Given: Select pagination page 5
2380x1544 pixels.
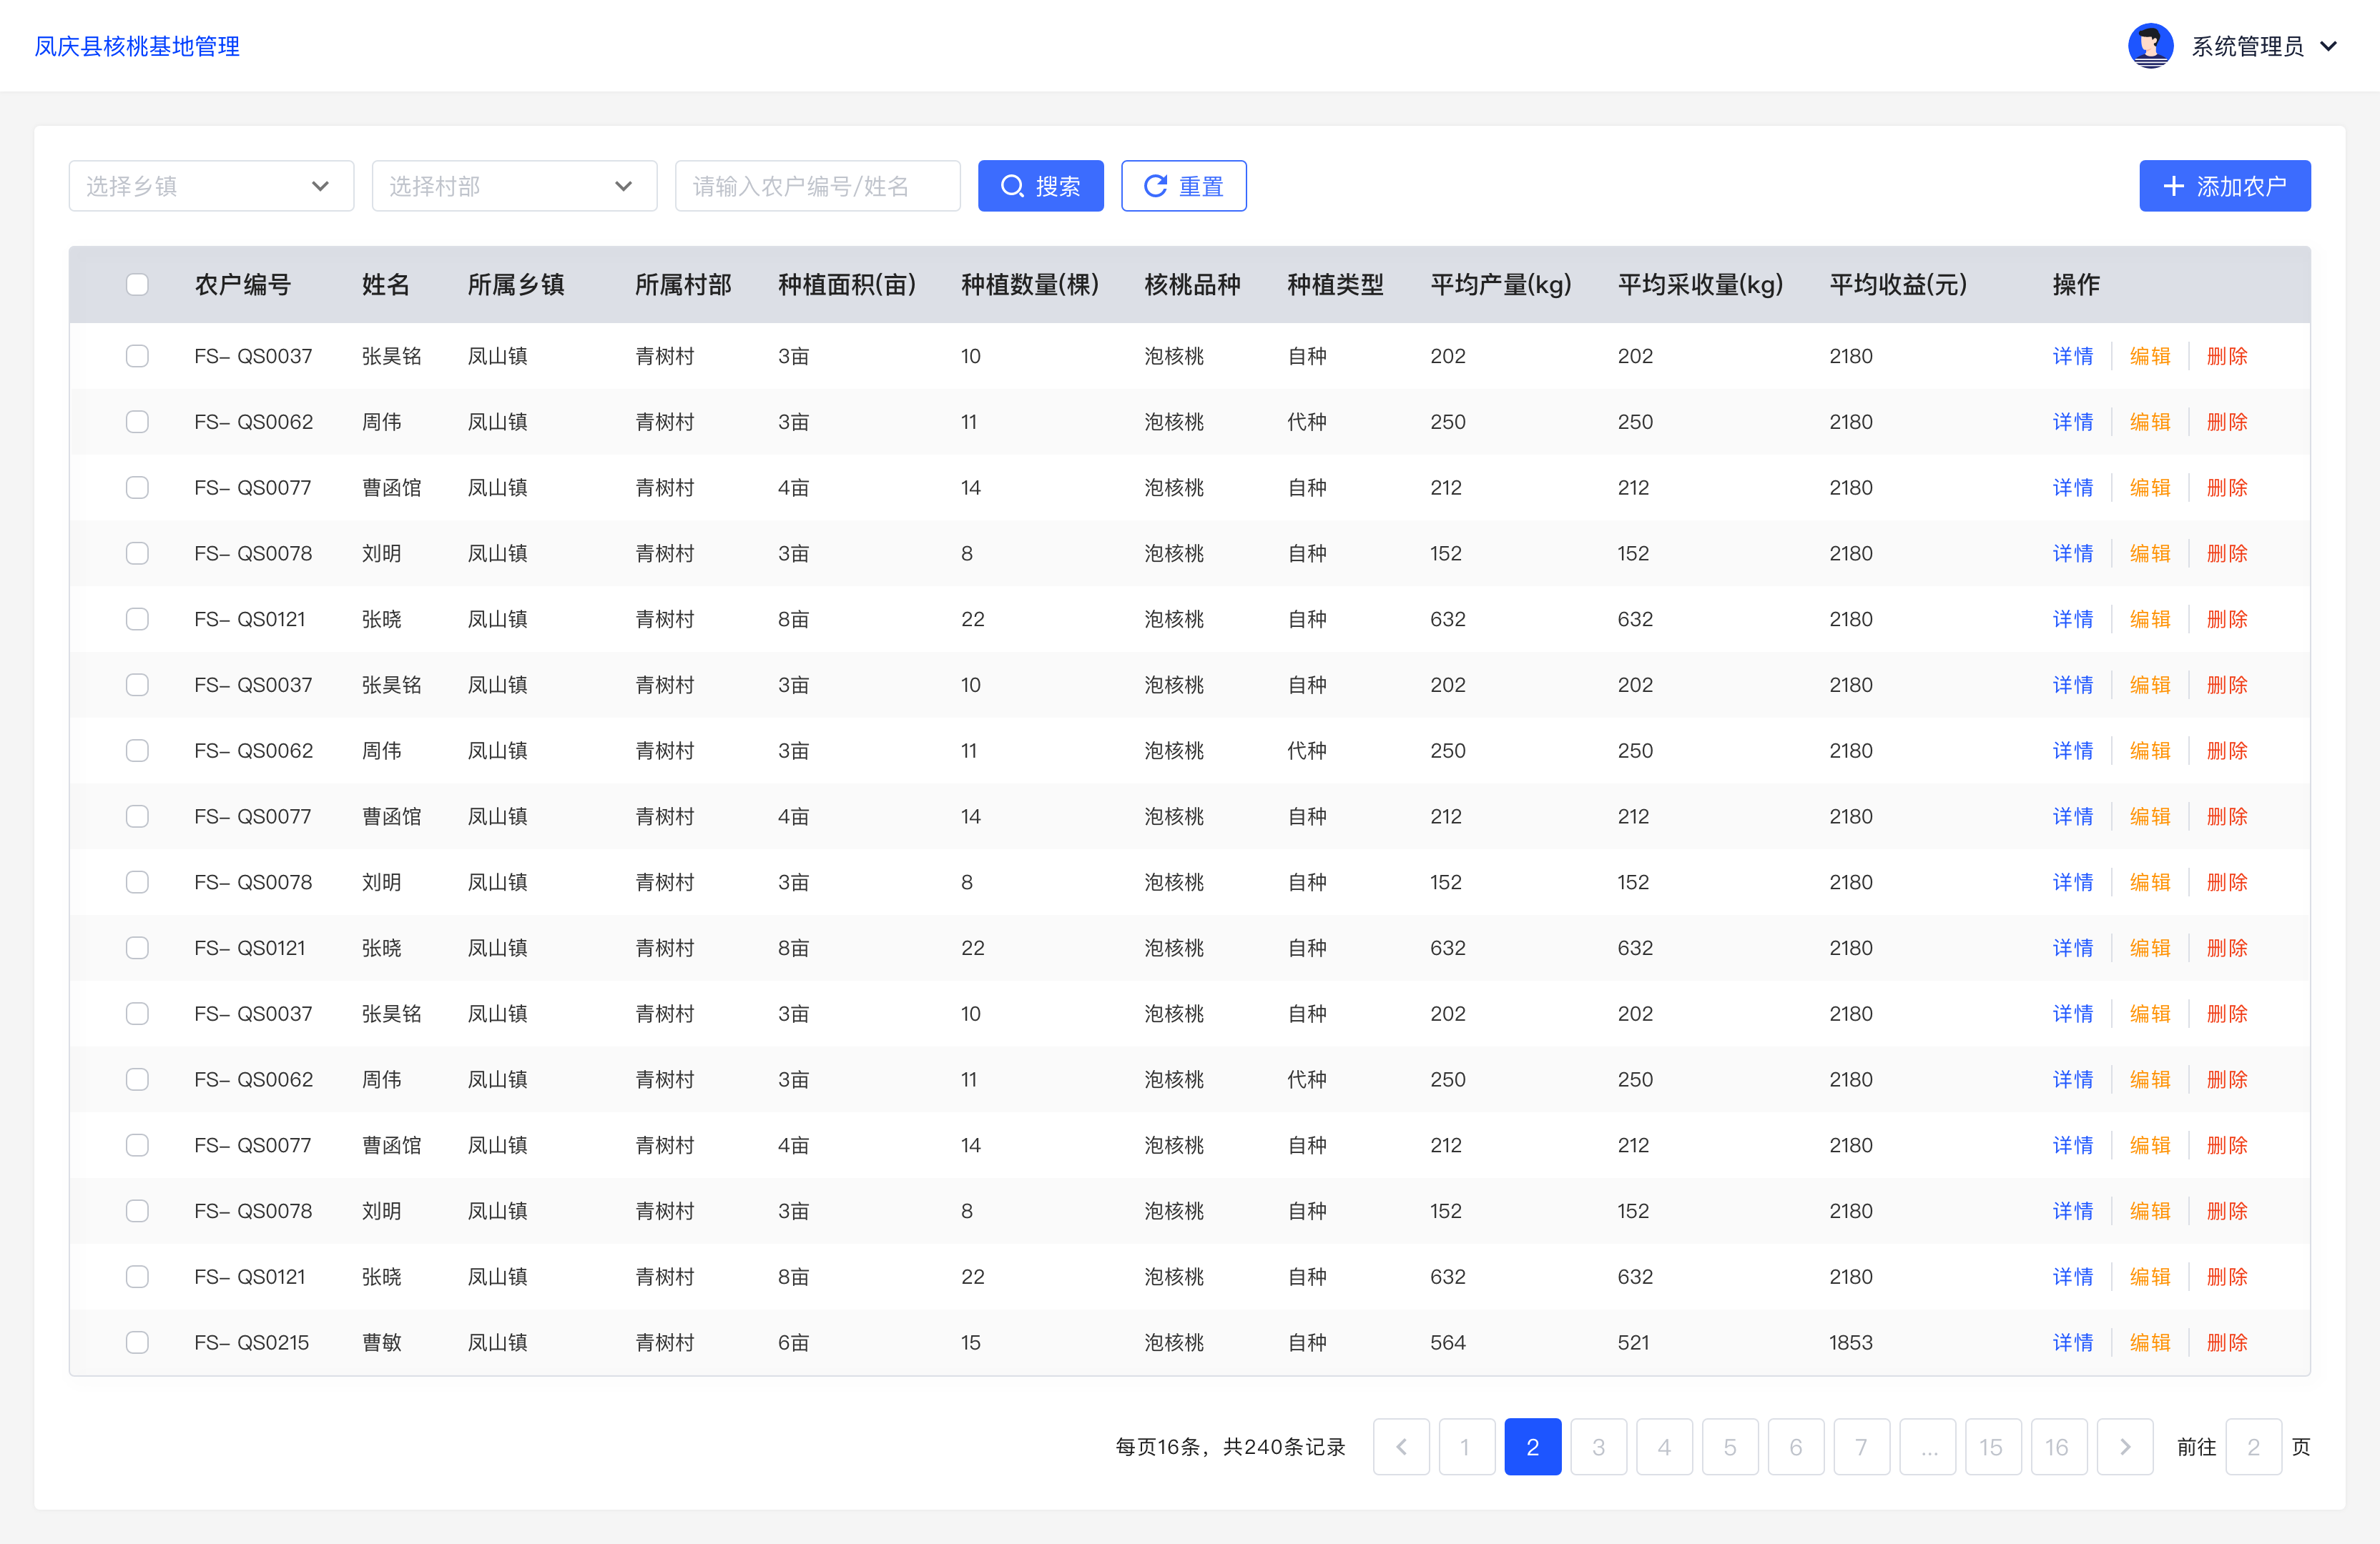Looking at the screenshot, I should [1730, 1446].
